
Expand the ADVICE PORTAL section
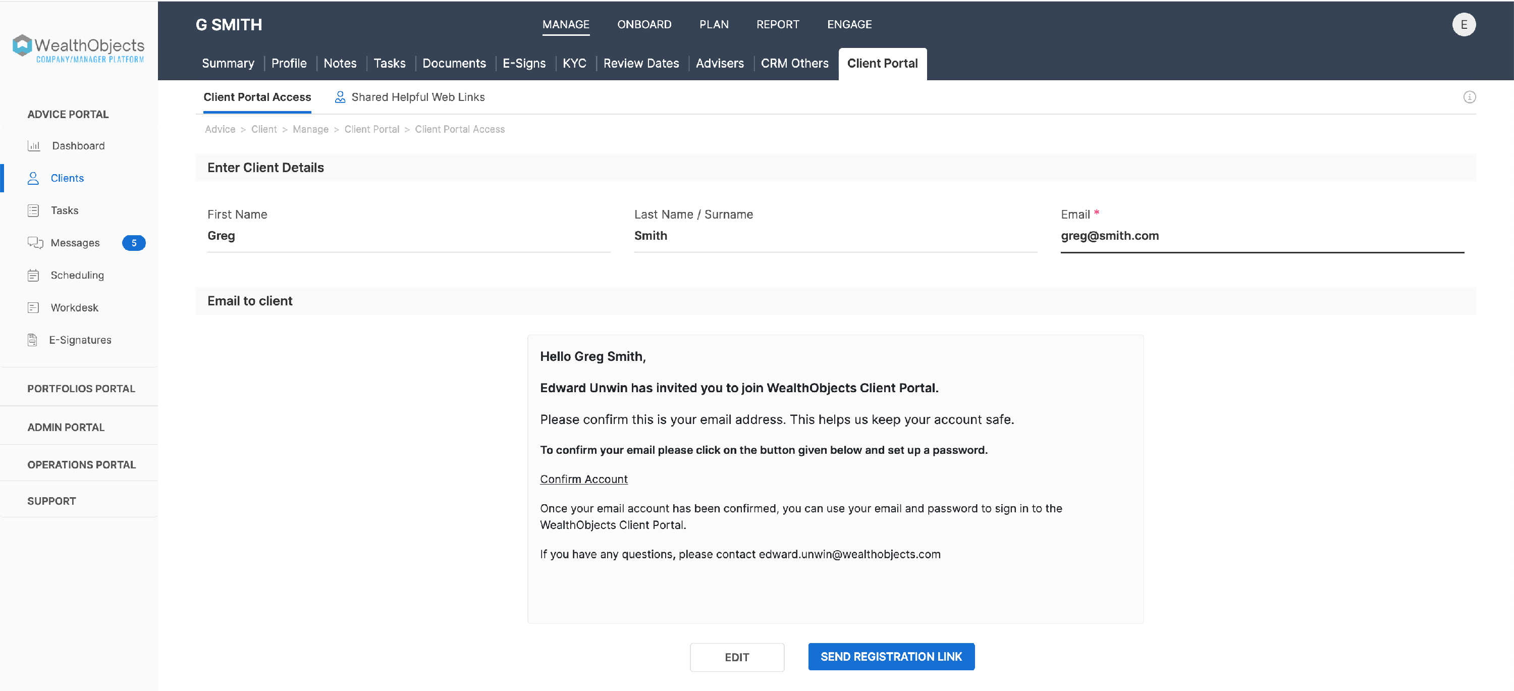(68, 114)
